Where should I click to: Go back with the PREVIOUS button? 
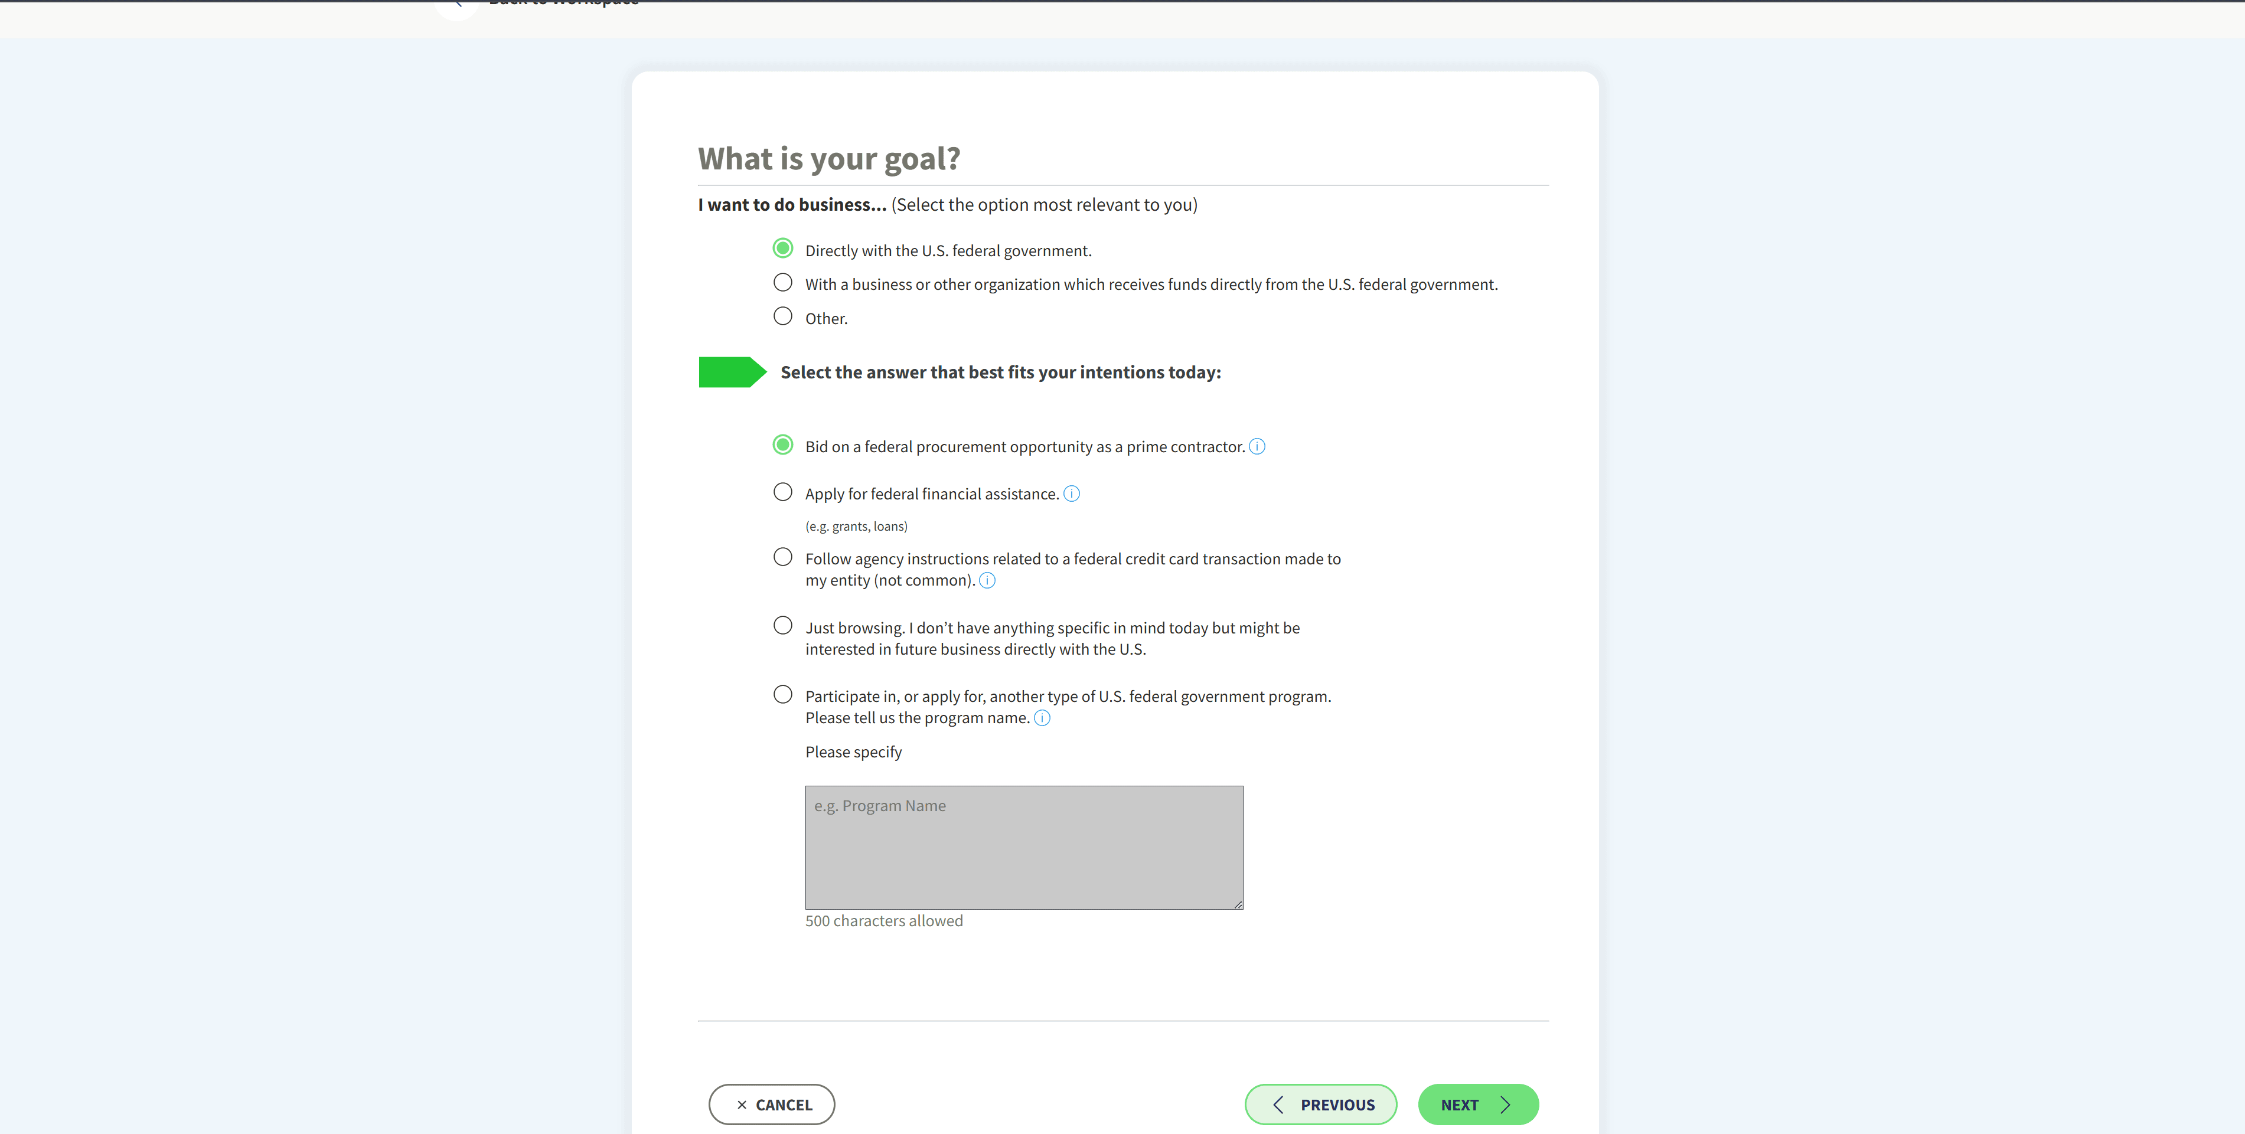(x=1320, y=1105)
